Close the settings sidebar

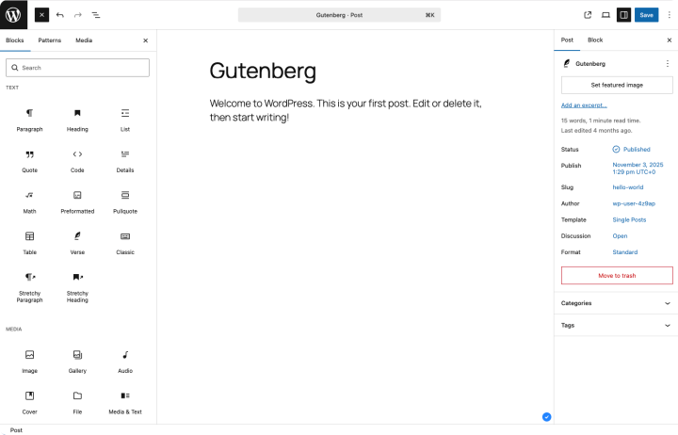(x=669, y=40)
